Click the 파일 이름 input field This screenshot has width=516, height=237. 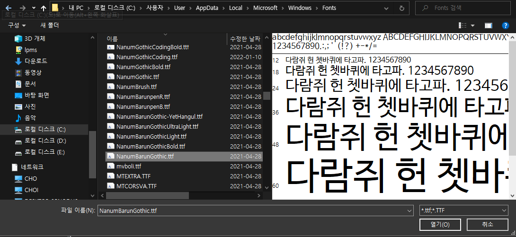(252, 211)
